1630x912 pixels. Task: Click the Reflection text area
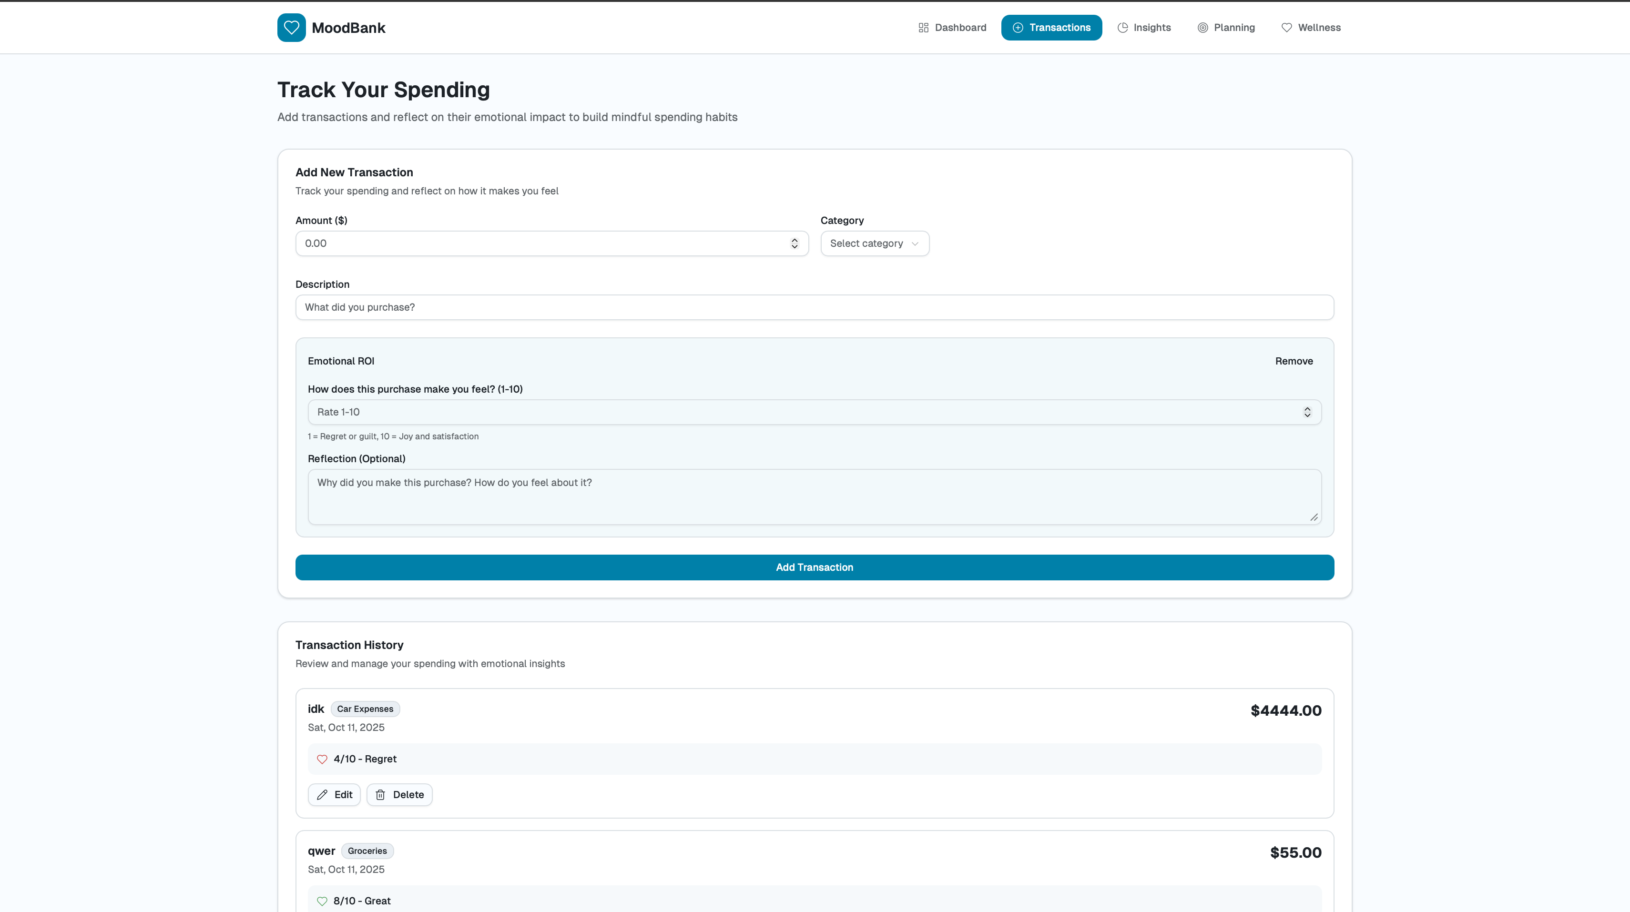pos(815,497)
